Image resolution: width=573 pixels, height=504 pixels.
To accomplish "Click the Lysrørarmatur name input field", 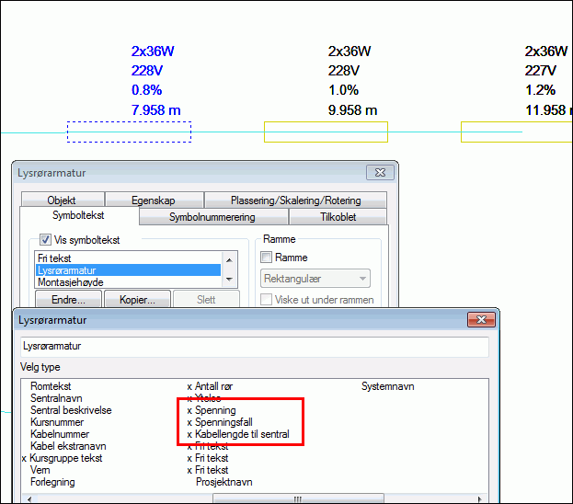I will pyautogui.click(x=254, y=346).
